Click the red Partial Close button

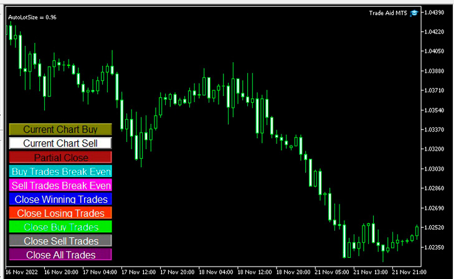(60, 158)
